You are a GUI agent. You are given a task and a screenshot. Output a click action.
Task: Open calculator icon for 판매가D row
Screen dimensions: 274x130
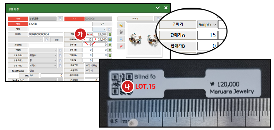pos(110,55)
